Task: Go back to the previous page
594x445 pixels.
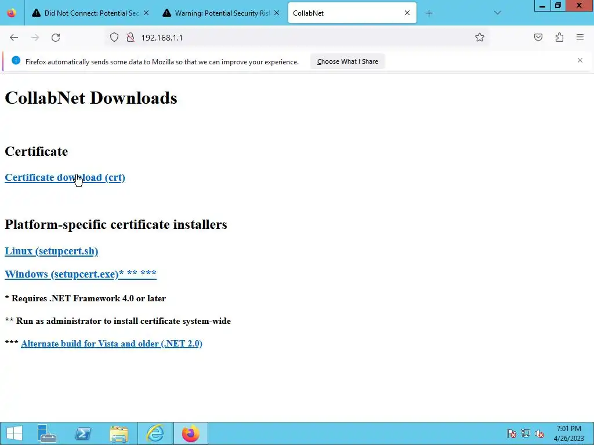Action: click(x=14, y=38)
